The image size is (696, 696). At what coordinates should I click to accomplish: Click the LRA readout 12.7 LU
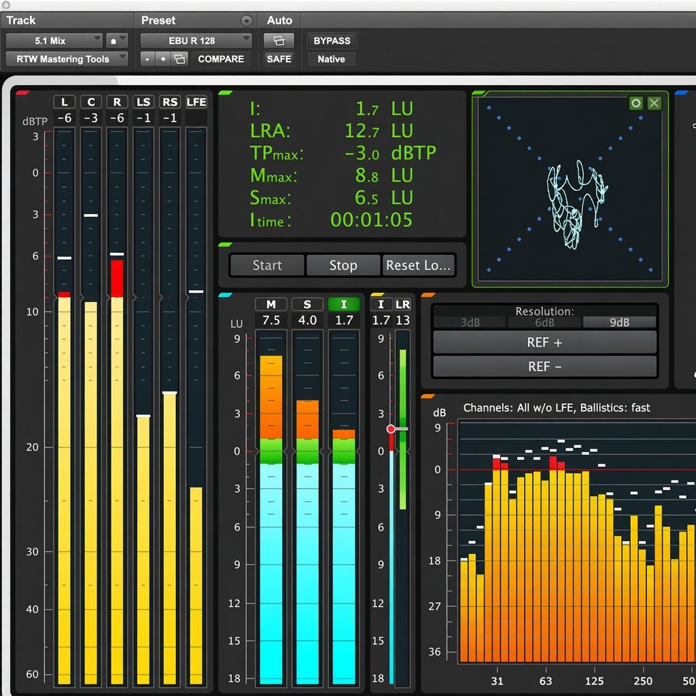[379, 130]
